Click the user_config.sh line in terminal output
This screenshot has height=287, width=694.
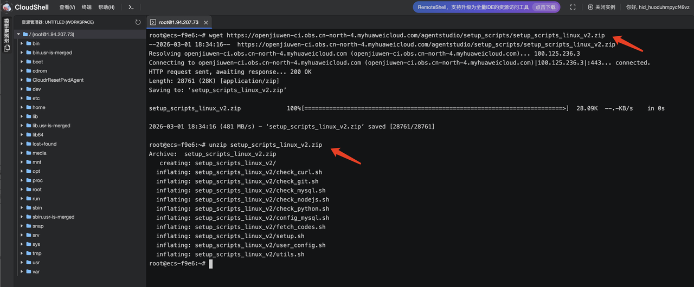click(x=241, y=245)
